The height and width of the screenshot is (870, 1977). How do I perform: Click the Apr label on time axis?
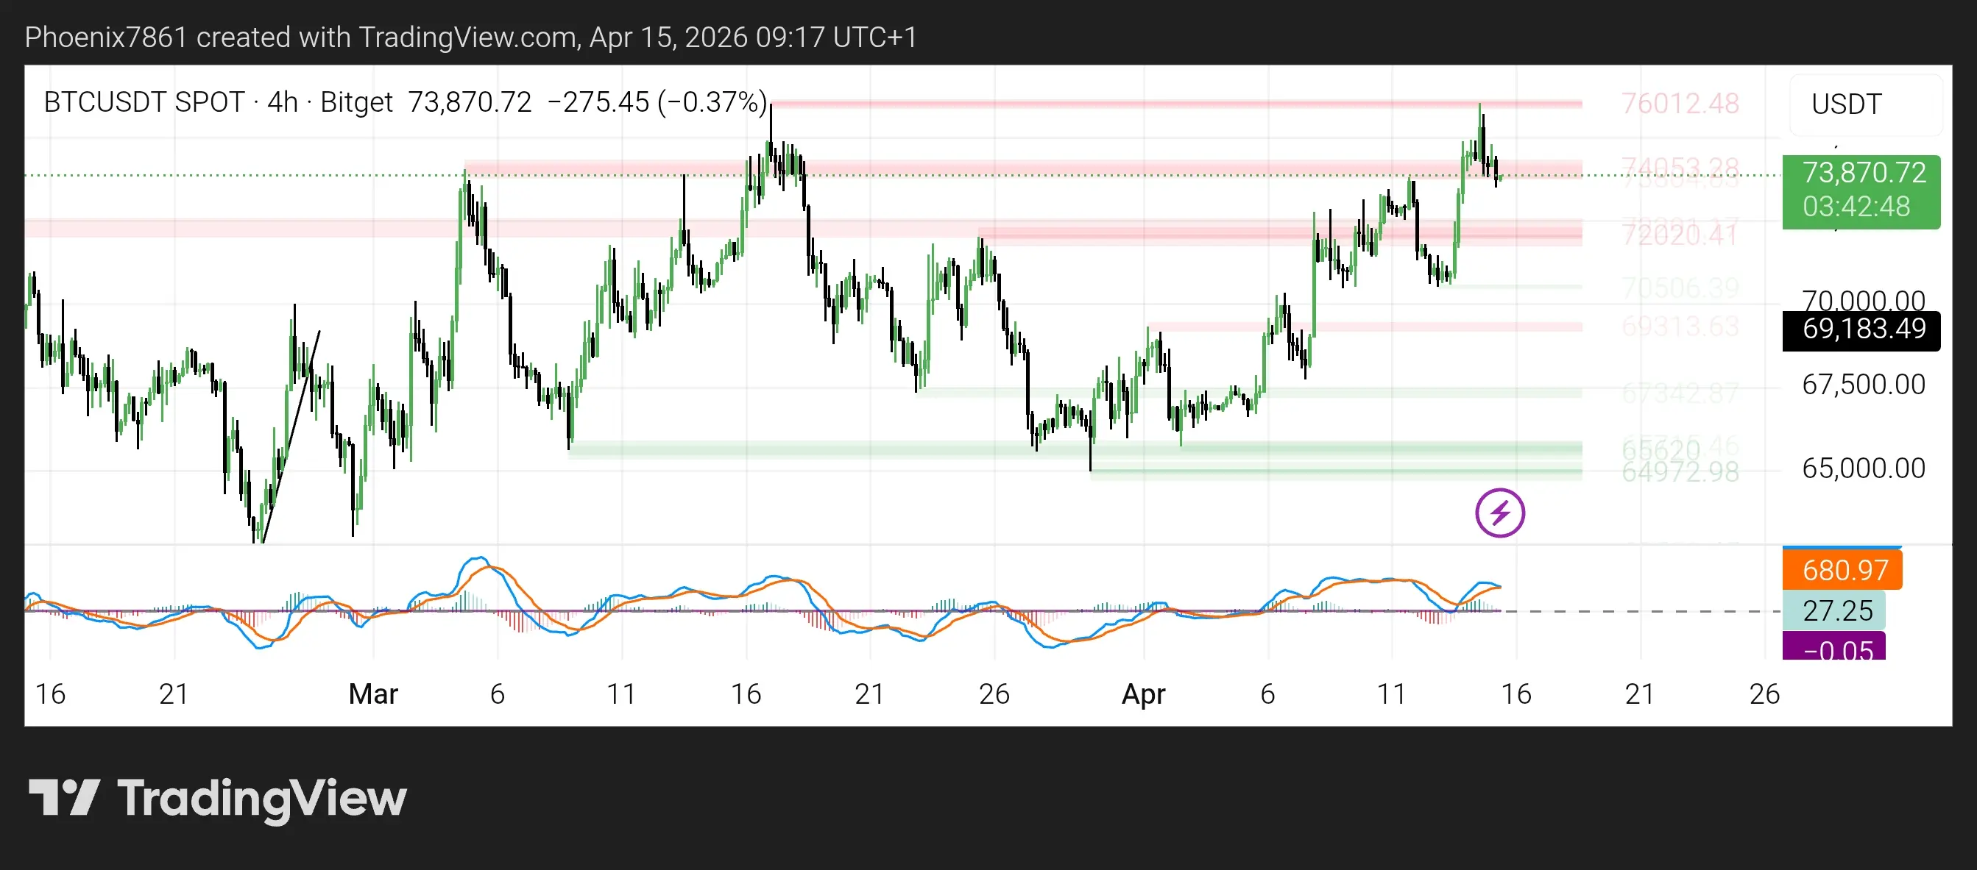tap(1143, 693)
